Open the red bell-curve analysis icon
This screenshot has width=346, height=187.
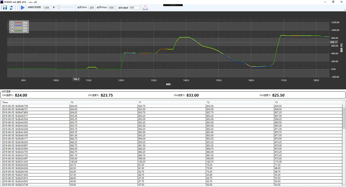click(x=145, y=8)
